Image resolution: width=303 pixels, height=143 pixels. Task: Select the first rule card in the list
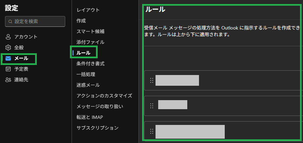[224, 80]
